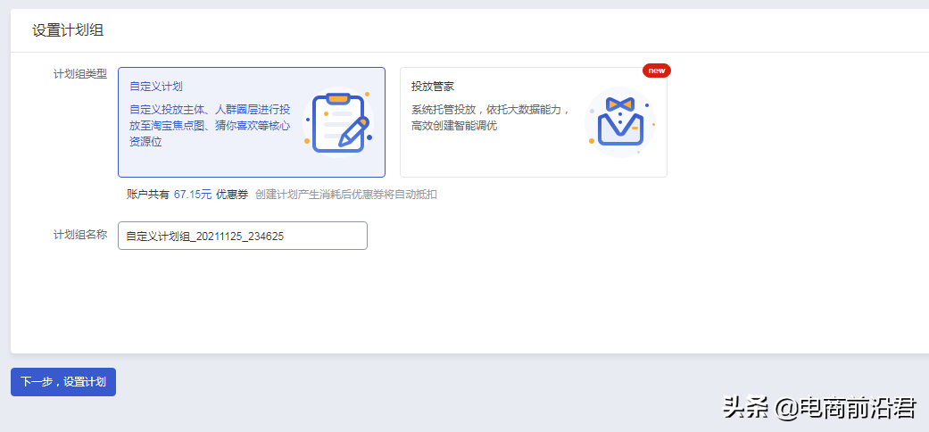The width and height of the screenshot is (929, 432).
Task: Select the 自定义计划 plan type card
Action: point(252,122)
